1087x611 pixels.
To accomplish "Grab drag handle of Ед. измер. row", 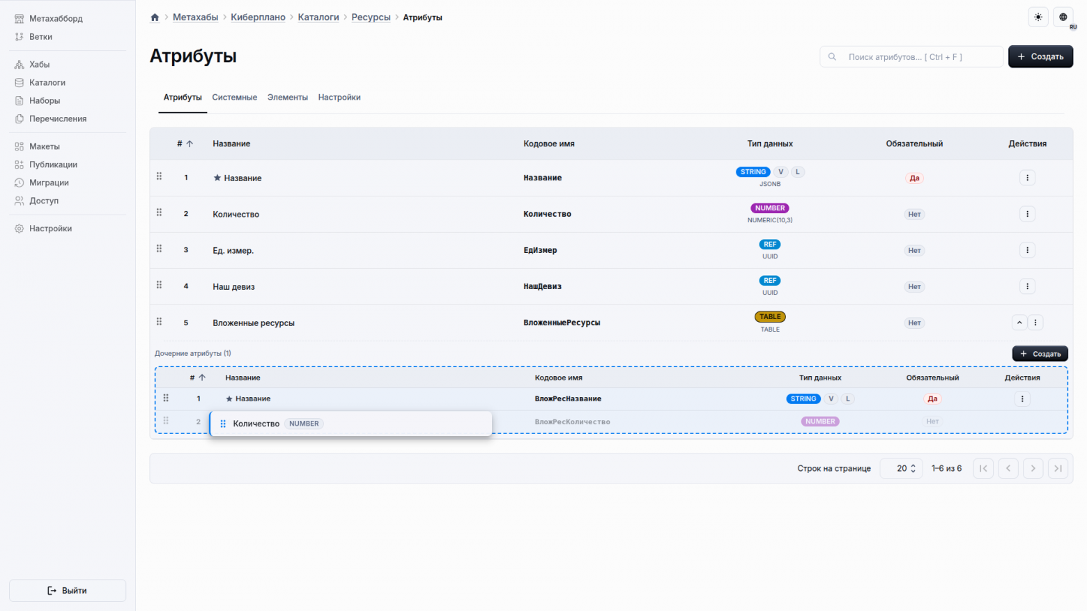I will pos(159,249).
